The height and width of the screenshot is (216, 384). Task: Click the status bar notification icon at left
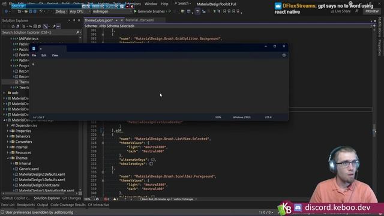[2, 212]
